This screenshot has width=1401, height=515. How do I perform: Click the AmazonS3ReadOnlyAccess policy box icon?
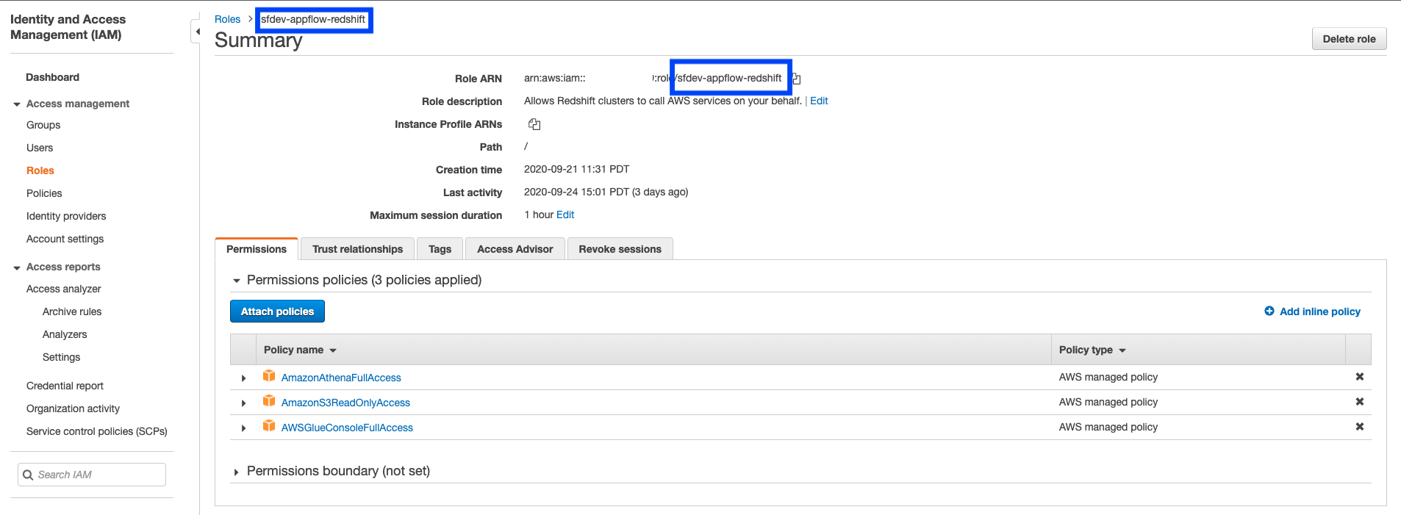pos(269,401)
